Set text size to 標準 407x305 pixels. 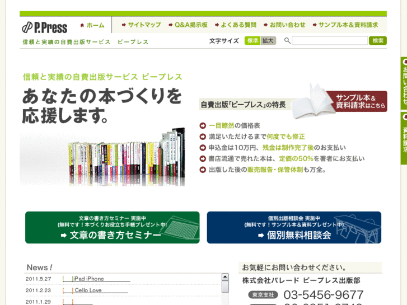252,41
